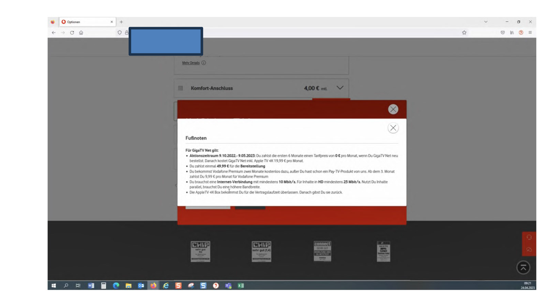Expand the list all tabs dropdown arrow
Image resolution: width=548 pixels, height=305 pixels.
coord(486,22)
